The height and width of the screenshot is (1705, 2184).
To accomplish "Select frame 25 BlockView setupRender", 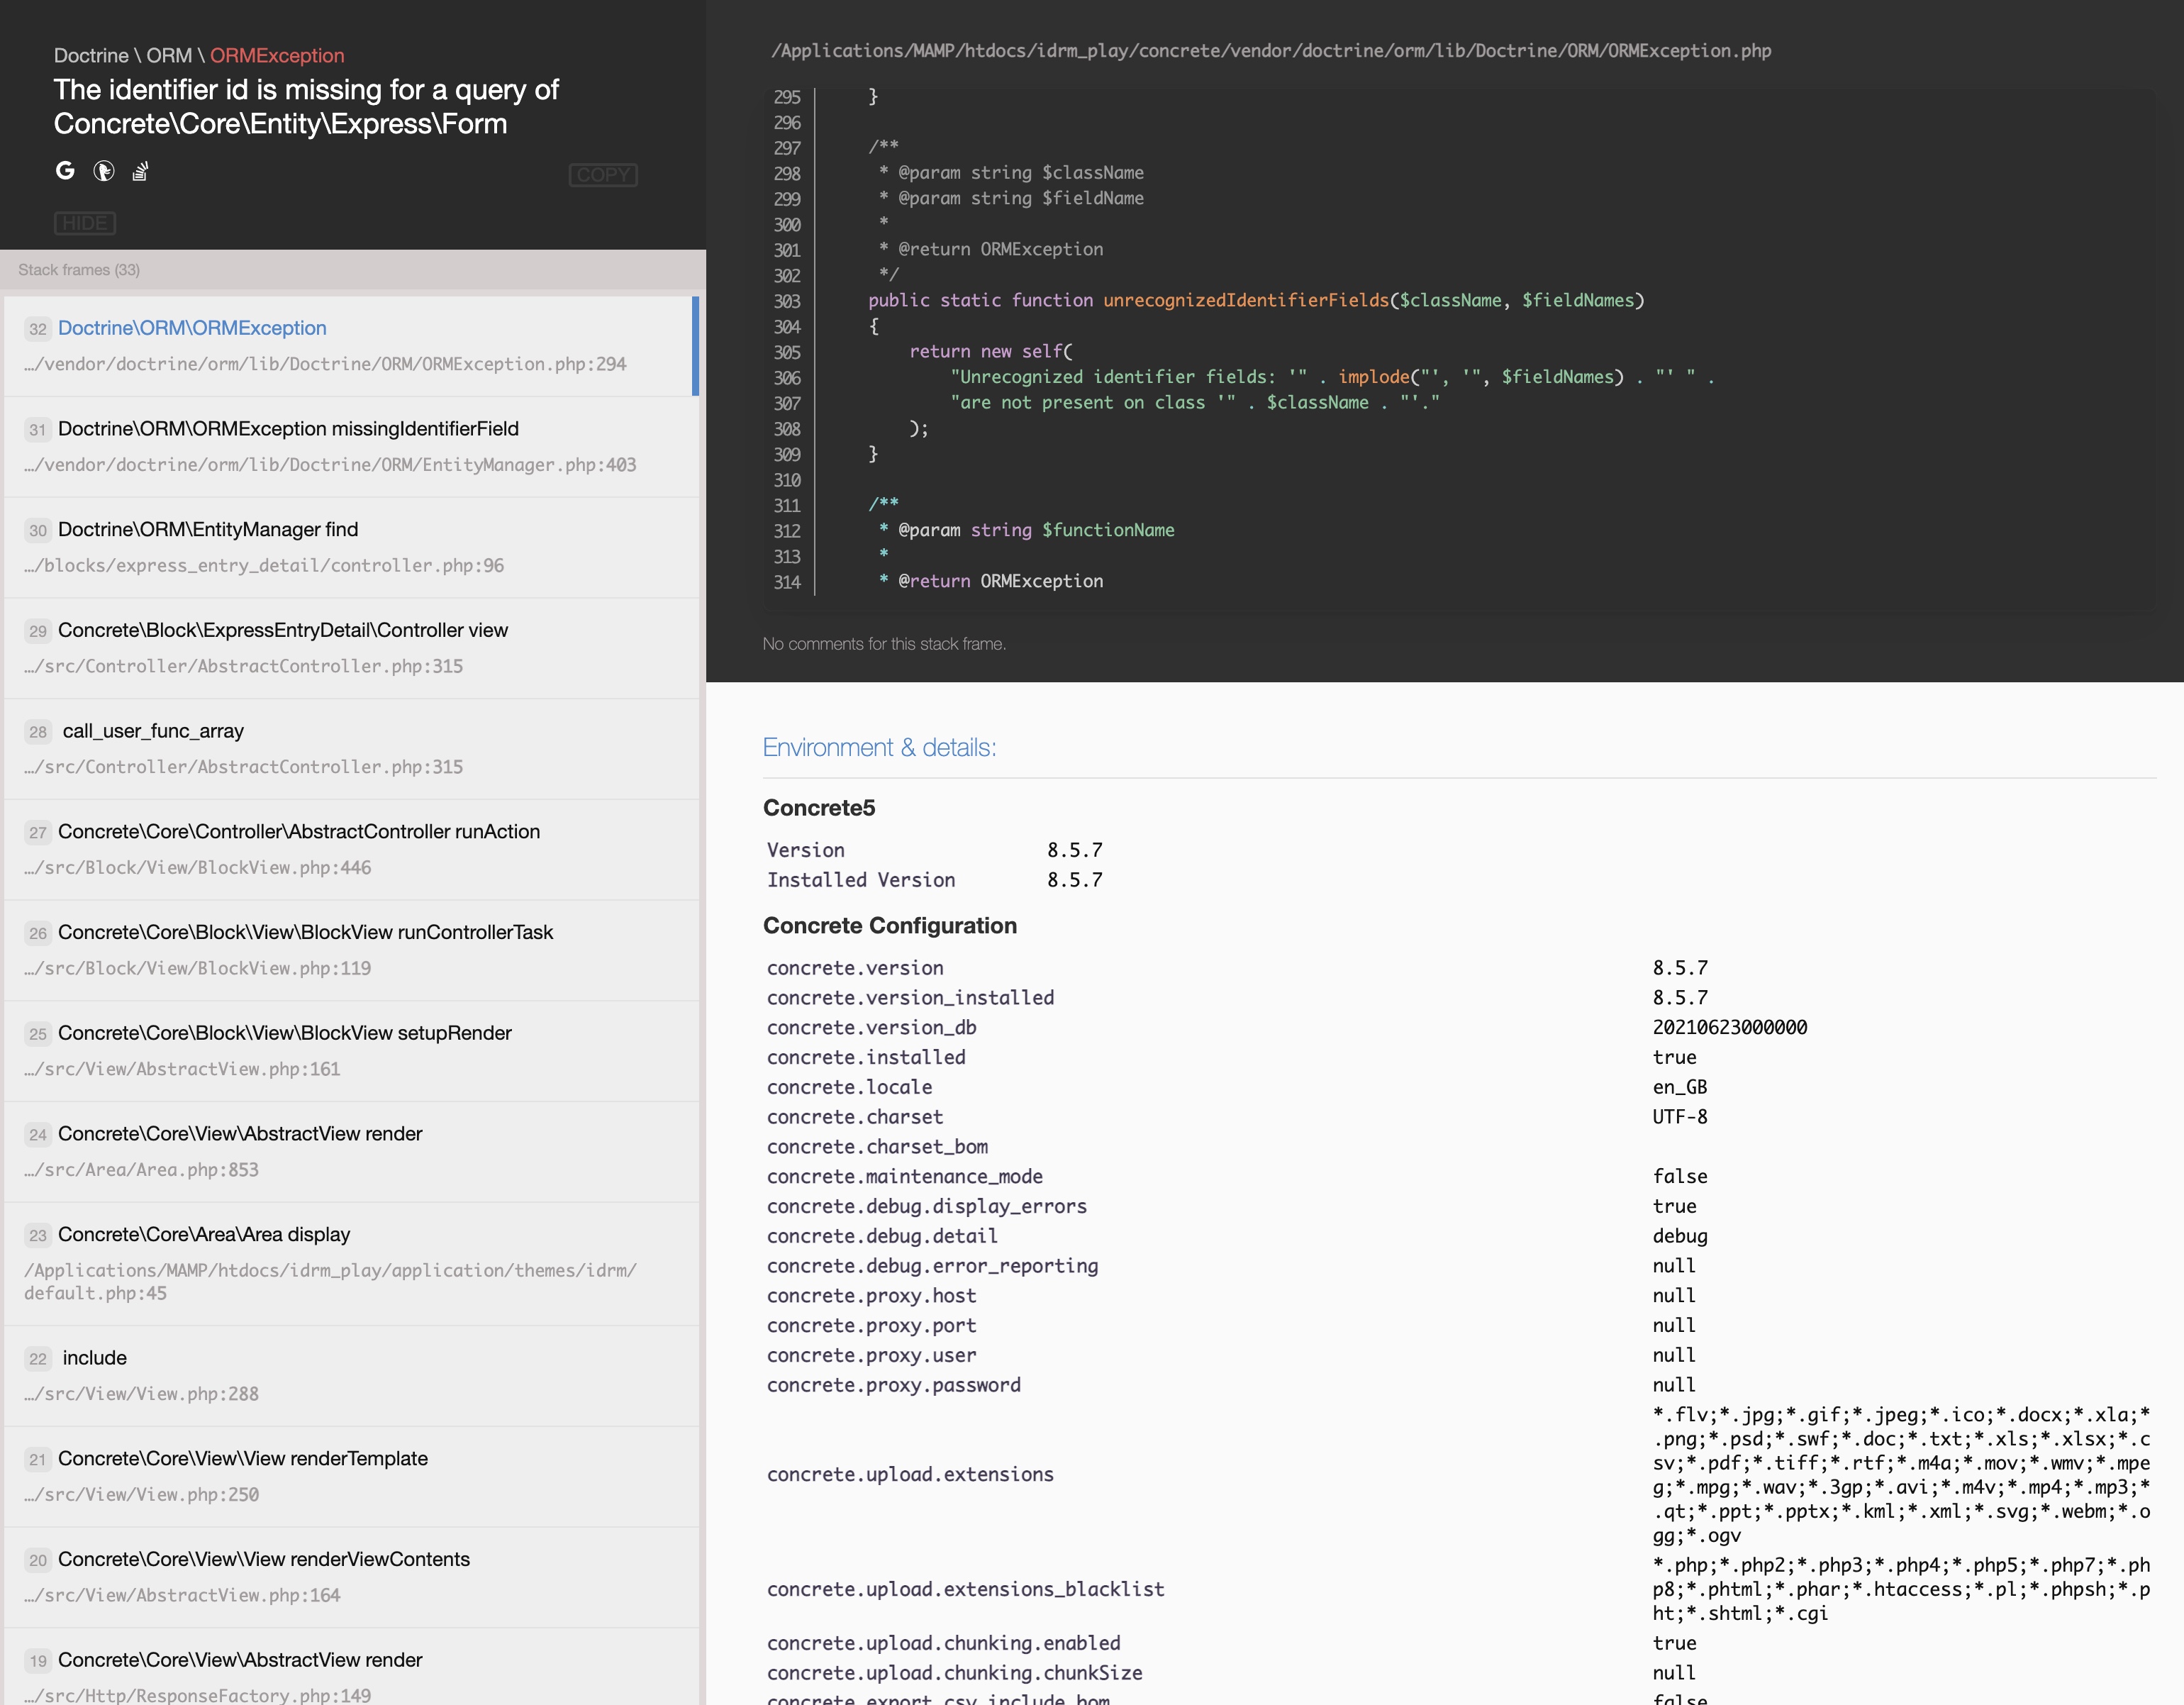I will (x=350, y=1051).
